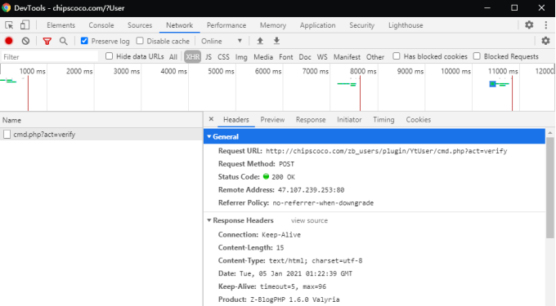This screenshot has height=306, width=556.
Task: Open the Cookies detail tab
Action: (419, 120)
